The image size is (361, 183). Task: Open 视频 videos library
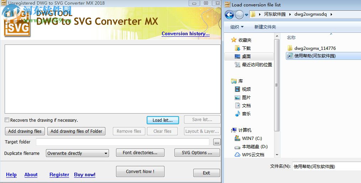tap(246, 89)
